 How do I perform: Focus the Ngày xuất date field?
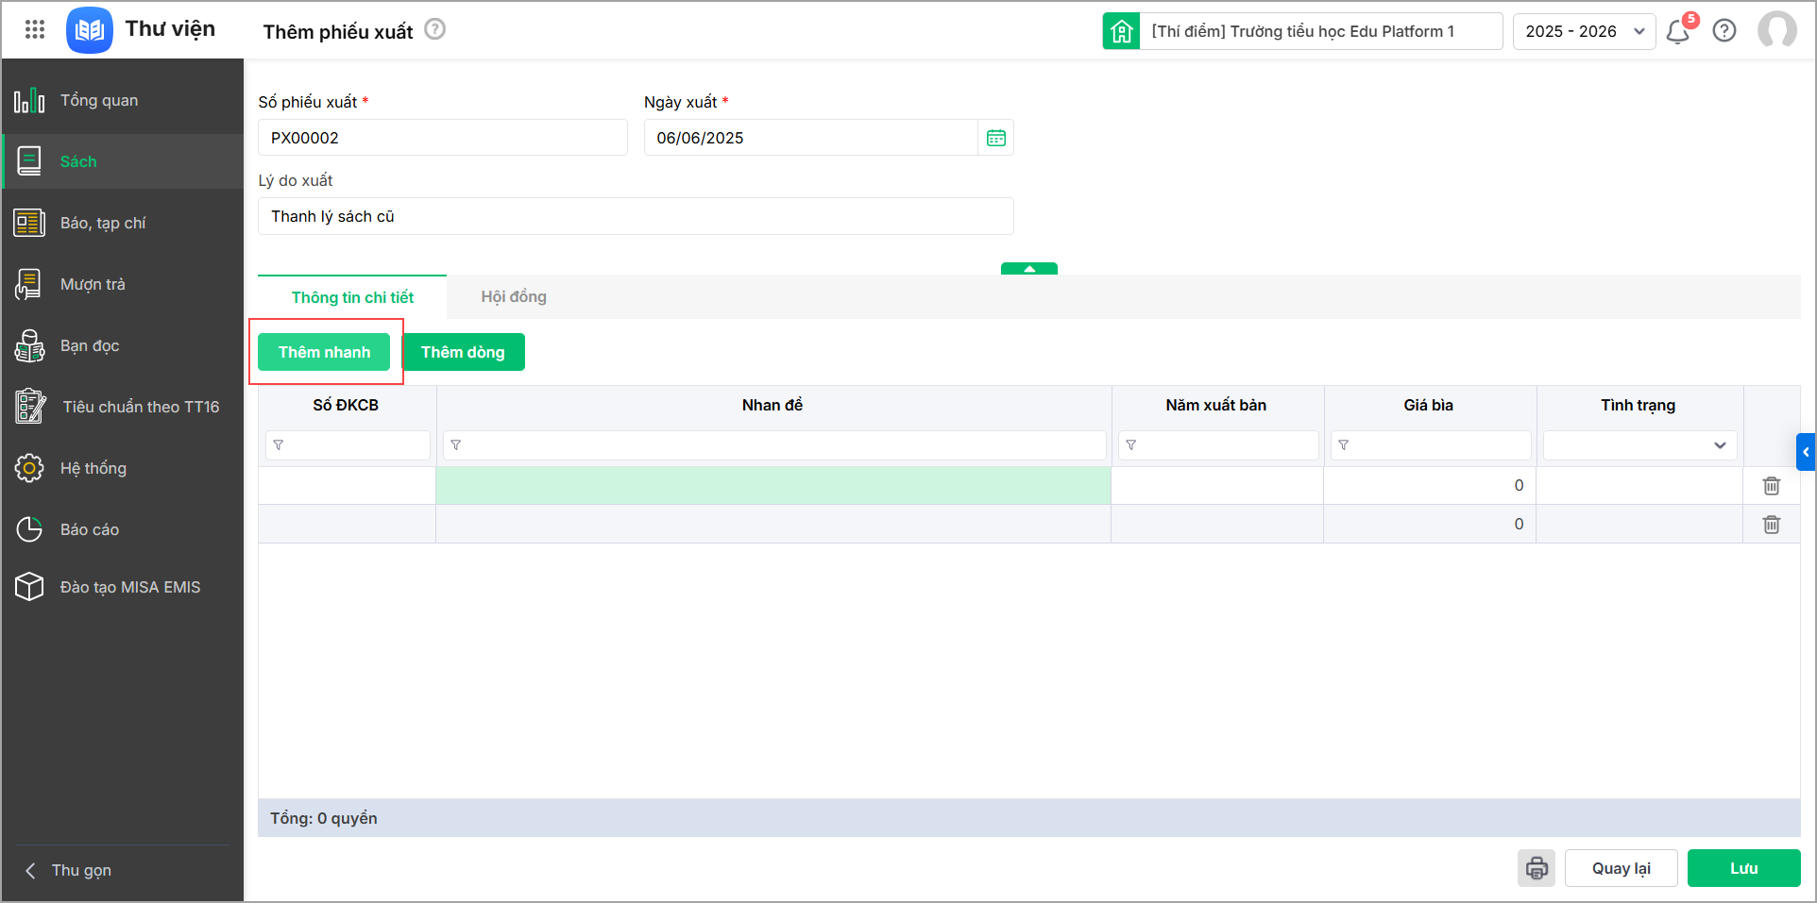(x=810, y=138)
